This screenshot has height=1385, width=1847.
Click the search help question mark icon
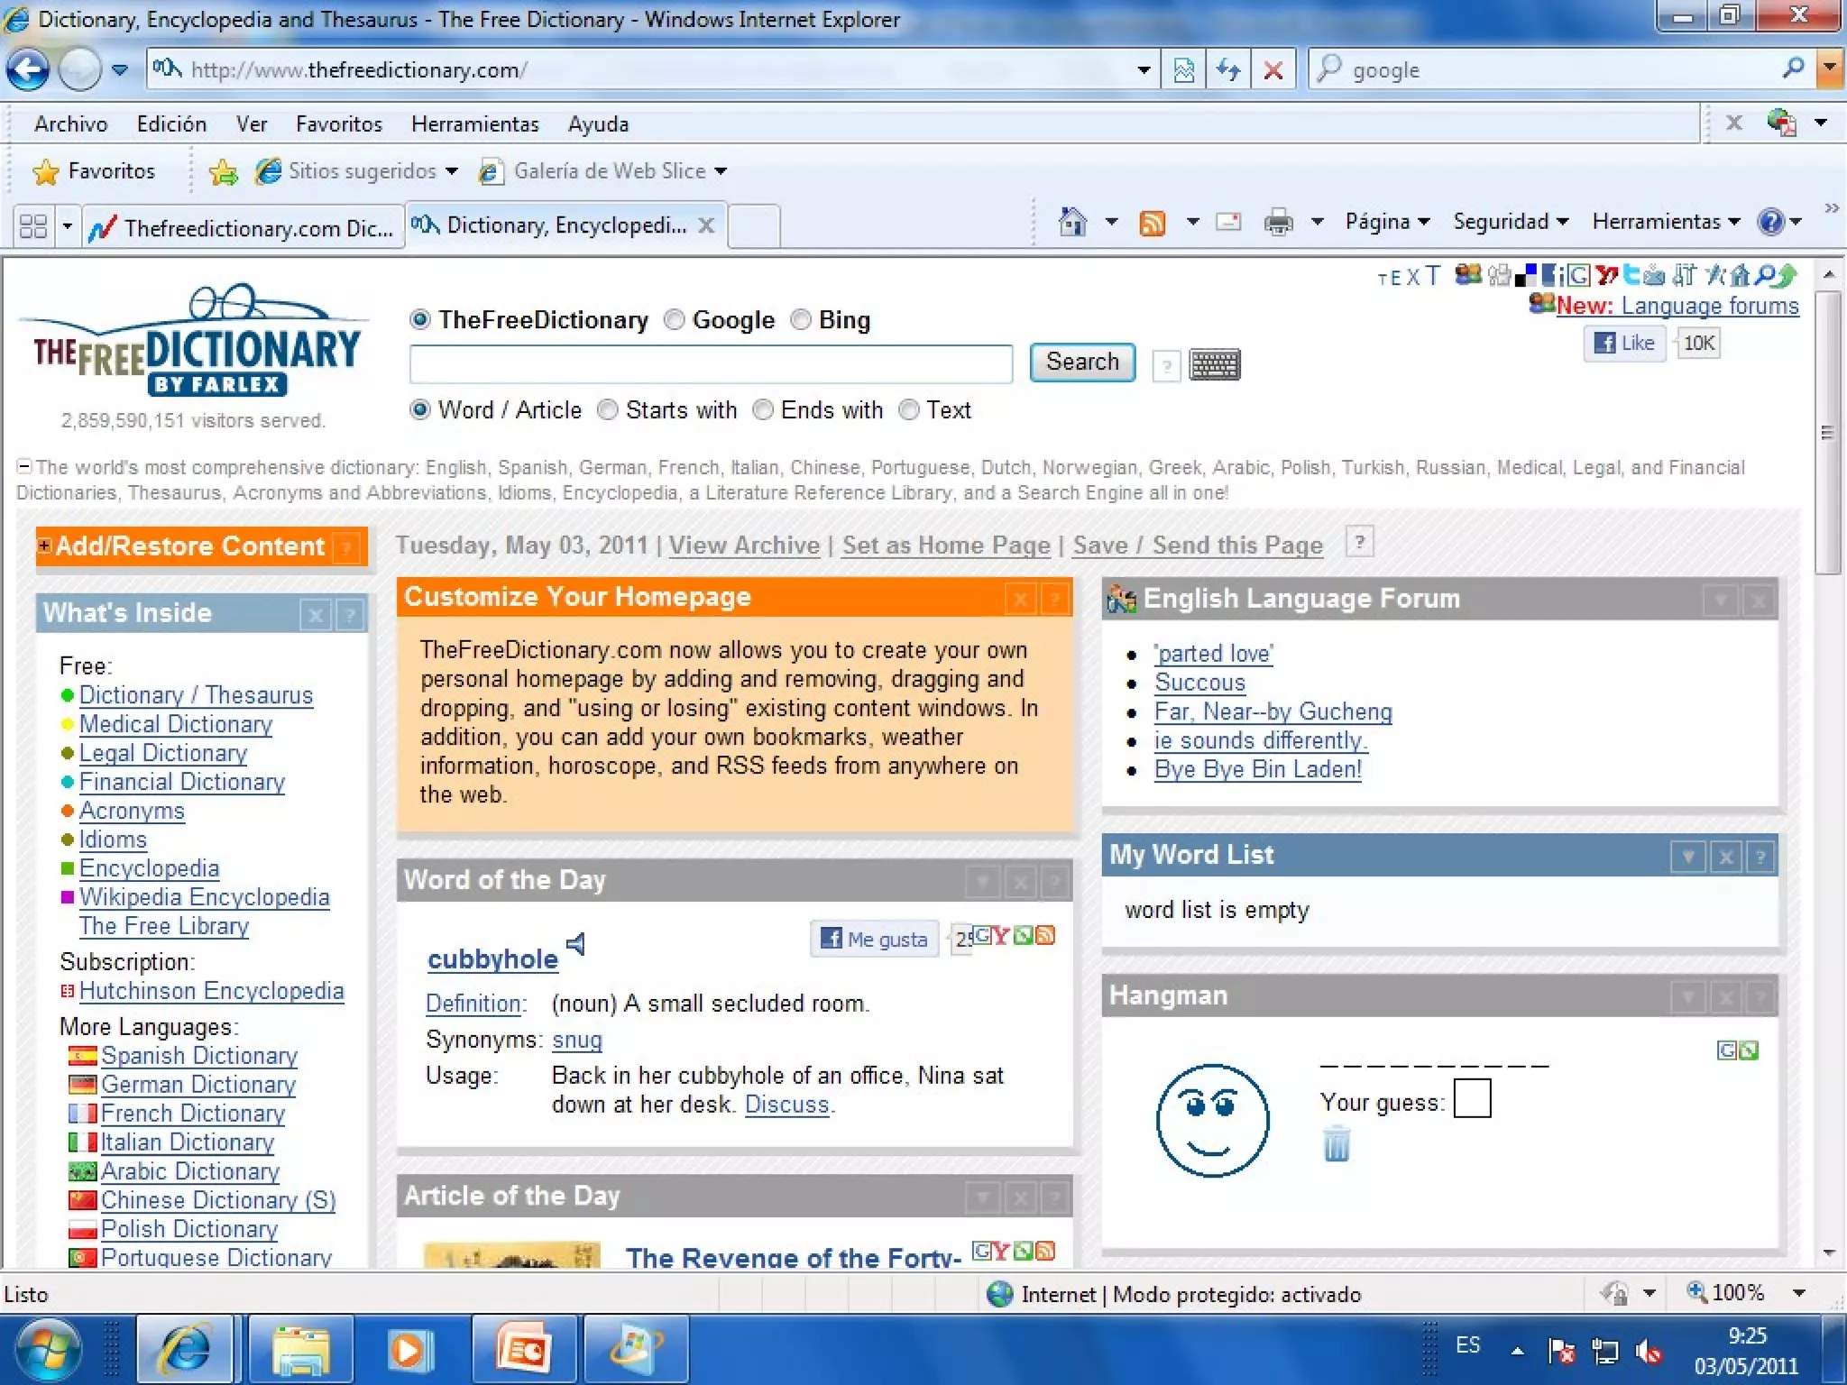(1166, 365)
